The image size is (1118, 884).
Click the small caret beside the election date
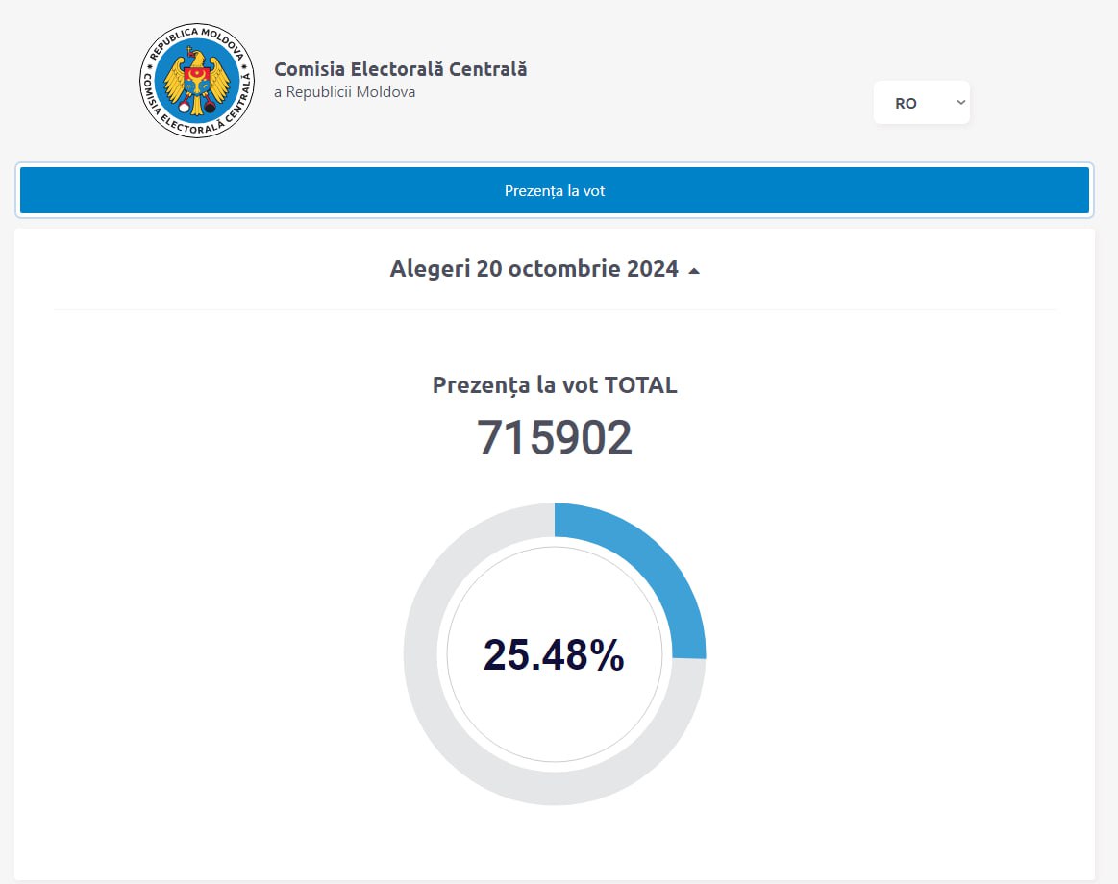694,271
